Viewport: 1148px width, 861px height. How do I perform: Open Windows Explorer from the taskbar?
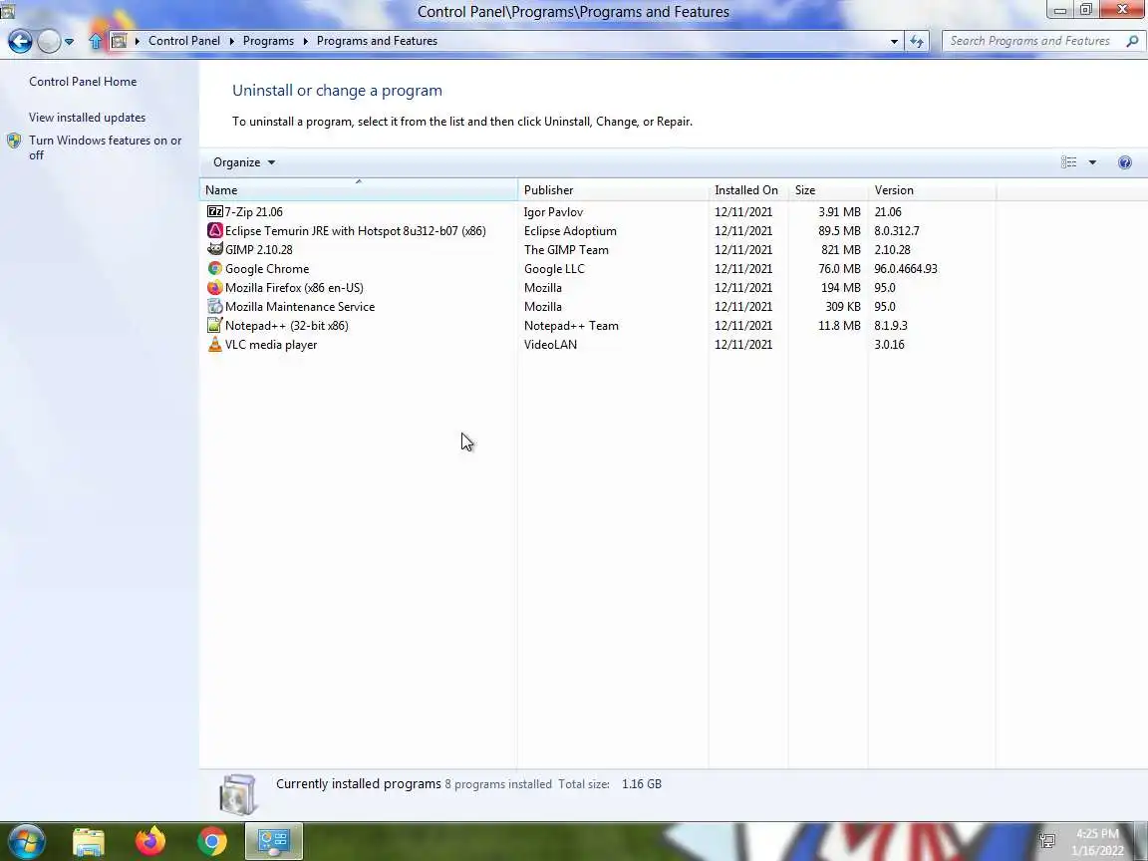click(x=89, y=842)
